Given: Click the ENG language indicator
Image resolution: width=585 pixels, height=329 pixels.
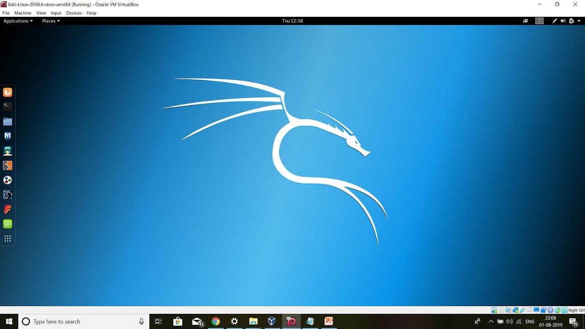Looking at the screenshot, I should pos(530,322).
